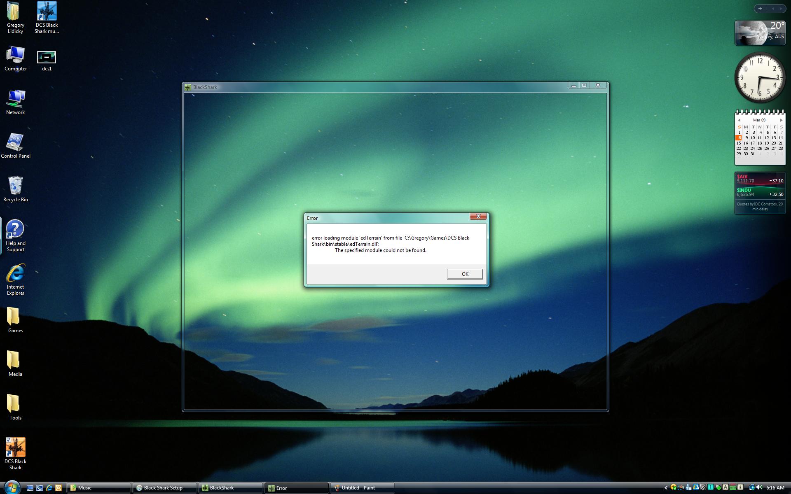This screenshot has height=494, width=791.
Task: Click the Windows Live Messenger tray icon
Action: click(x=688, y=487)
